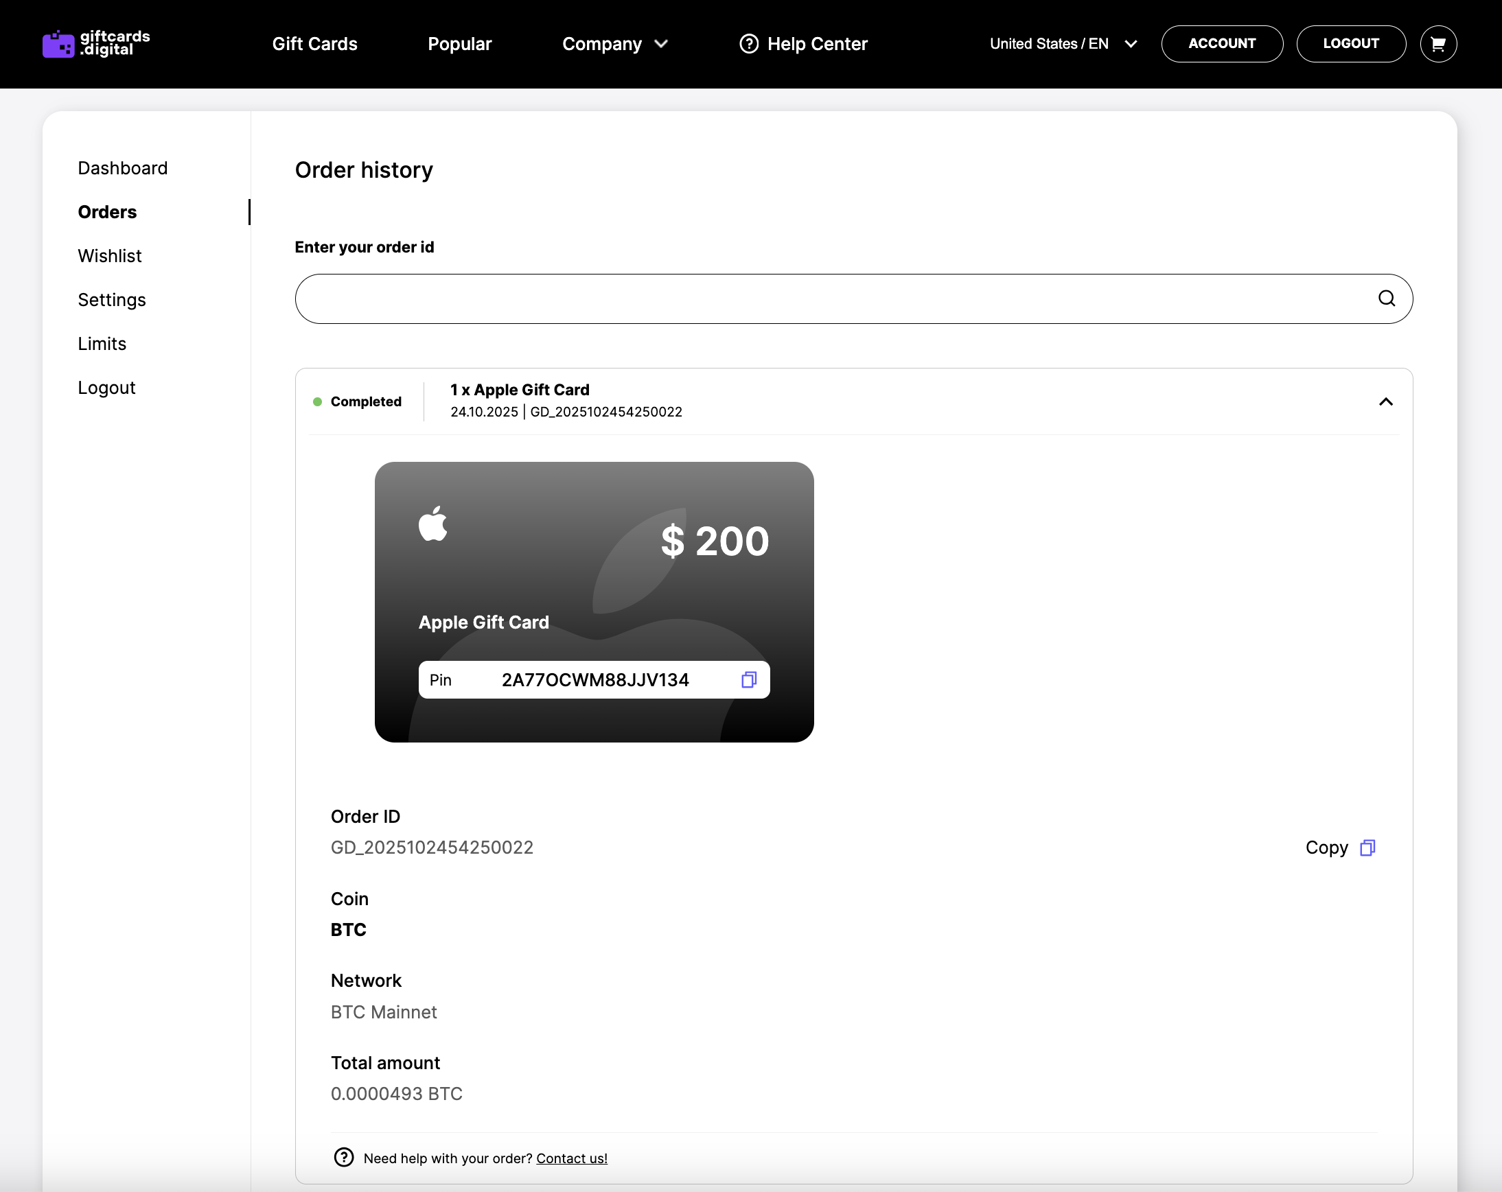Click the Apple logo on gift card

click(433, 524)
